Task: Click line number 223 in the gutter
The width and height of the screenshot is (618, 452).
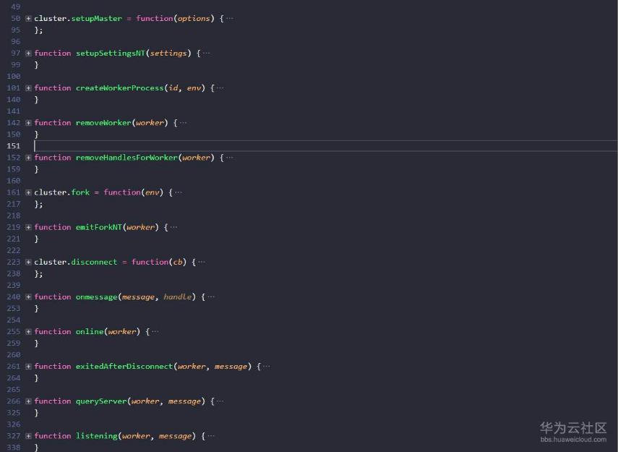Action: pos(14,262)
